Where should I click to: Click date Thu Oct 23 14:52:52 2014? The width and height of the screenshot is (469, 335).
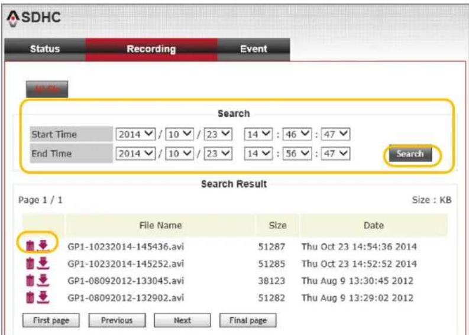359,264
